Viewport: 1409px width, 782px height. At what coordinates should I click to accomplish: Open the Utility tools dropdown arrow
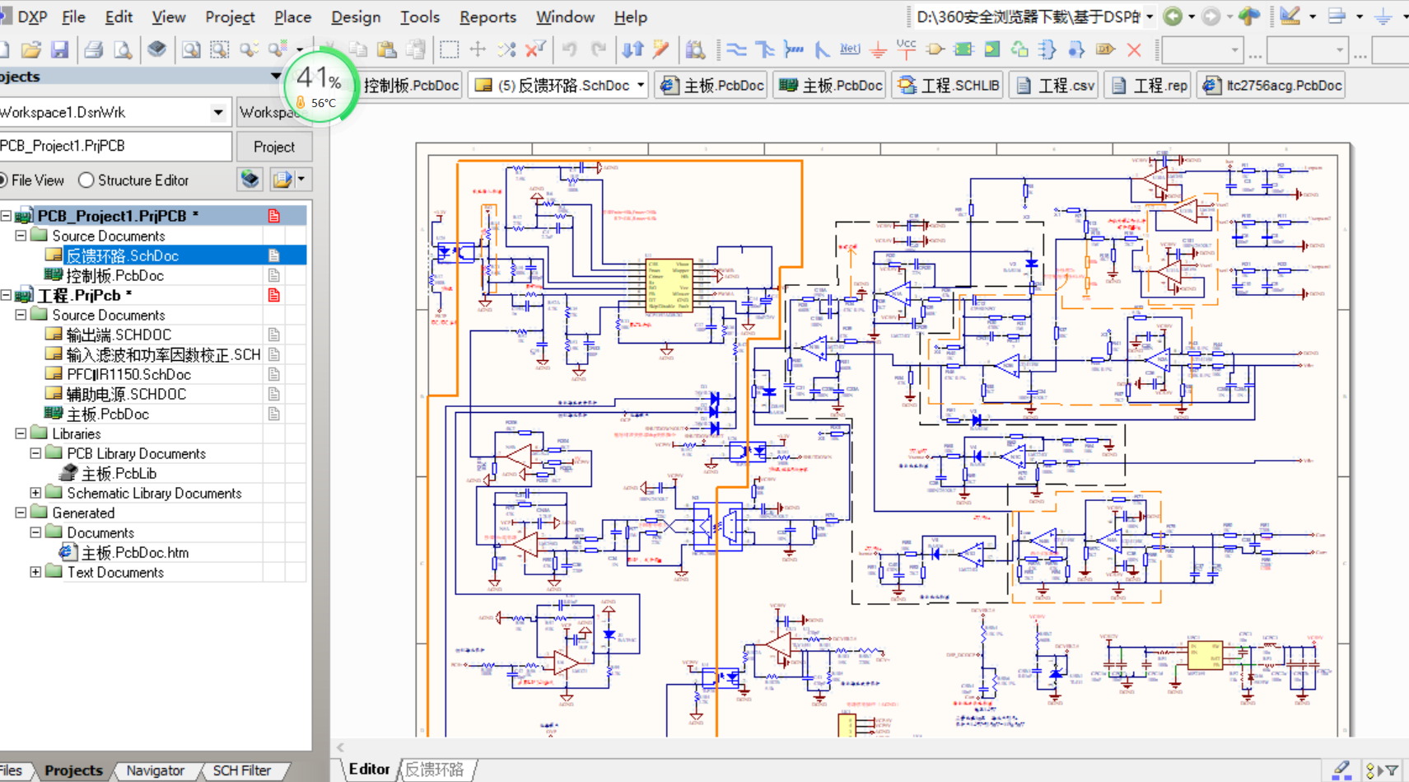[1313, 16]
